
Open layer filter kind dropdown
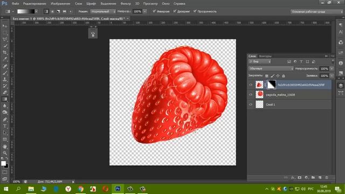(260, 61)
